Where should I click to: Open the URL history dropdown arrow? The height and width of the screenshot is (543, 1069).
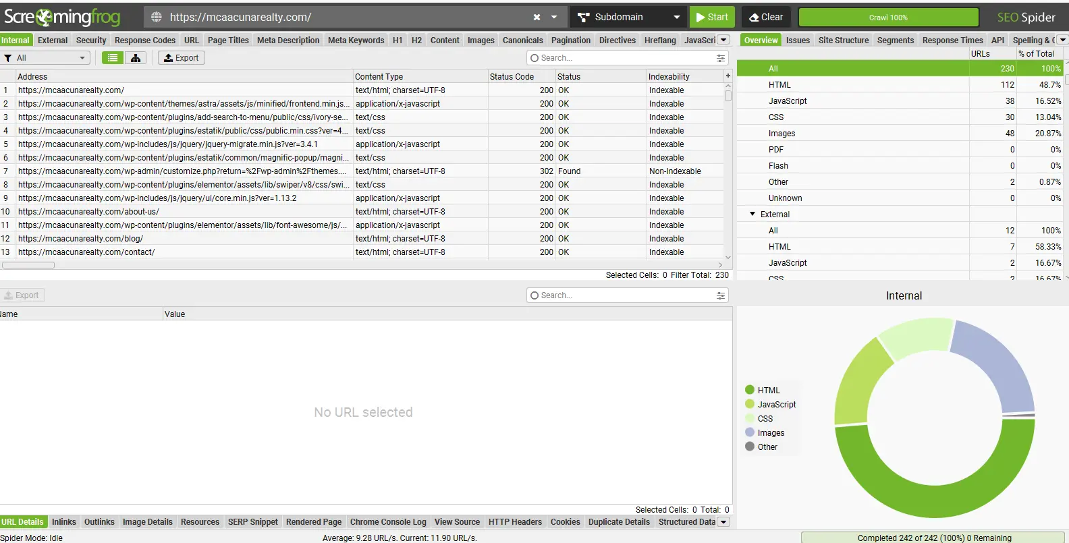pos(554,17)
